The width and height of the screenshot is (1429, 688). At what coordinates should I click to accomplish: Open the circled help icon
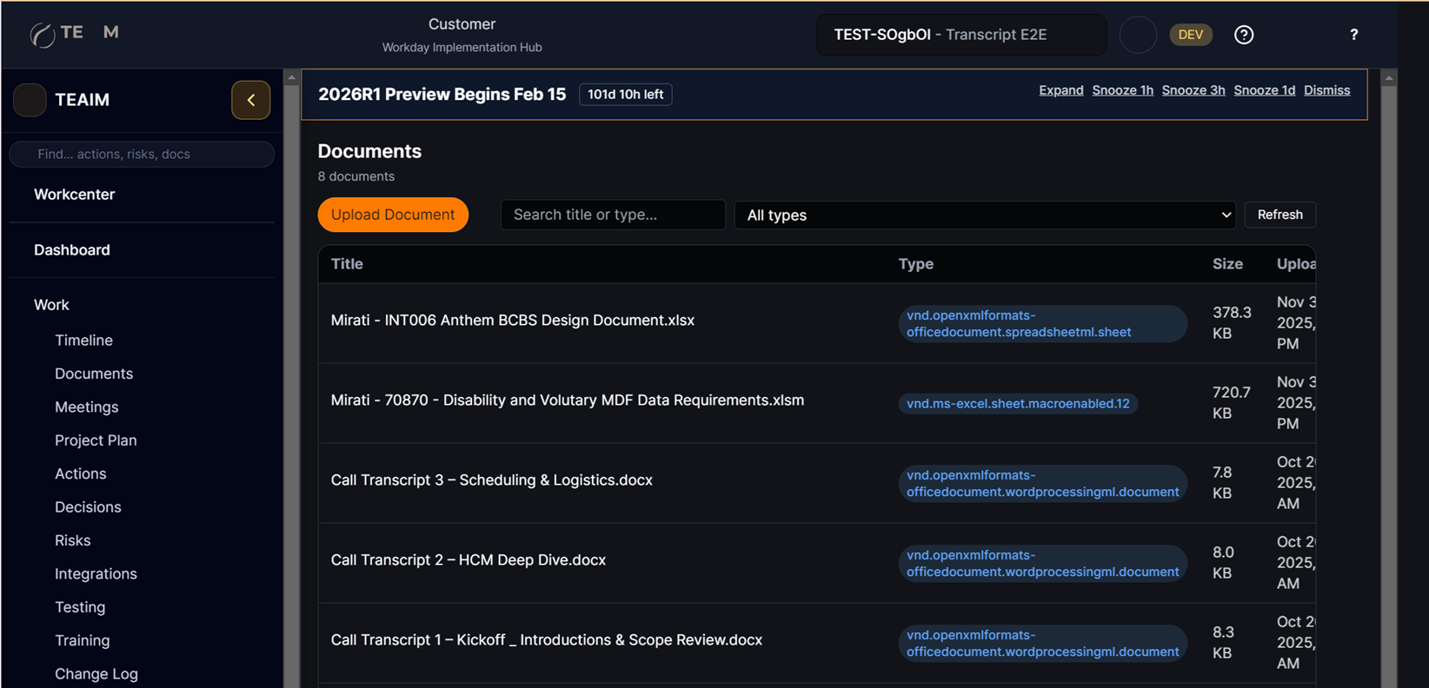1244,35
